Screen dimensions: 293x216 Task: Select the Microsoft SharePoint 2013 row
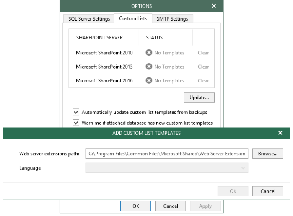point(141,67)
